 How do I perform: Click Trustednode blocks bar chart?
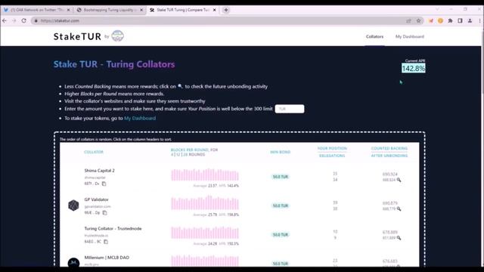(205, 233)
